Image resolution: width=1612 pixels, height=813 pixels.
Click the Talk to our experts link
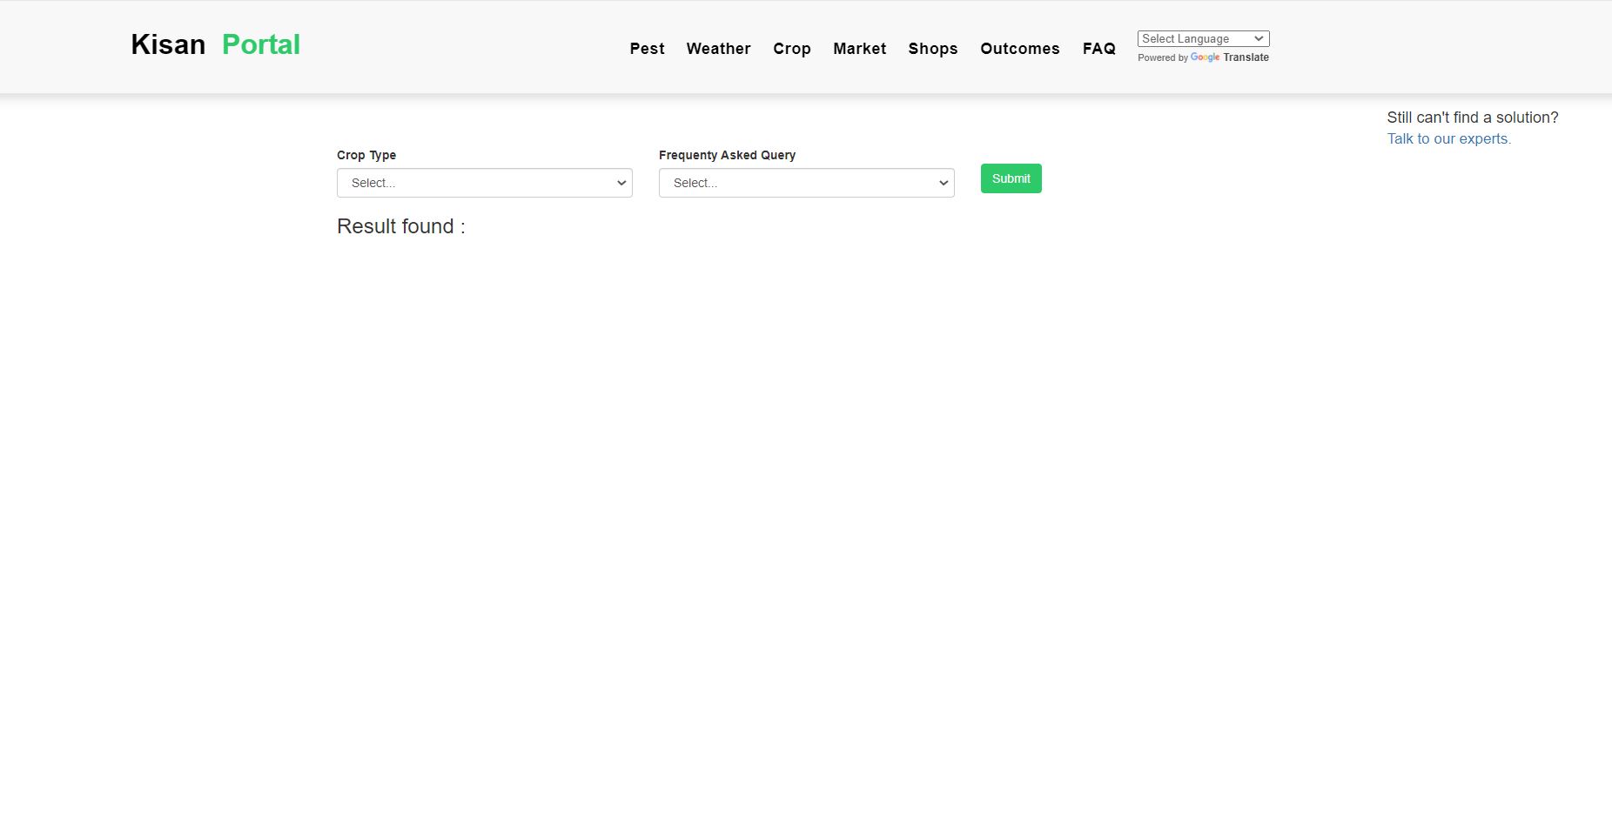(1447, 138)
